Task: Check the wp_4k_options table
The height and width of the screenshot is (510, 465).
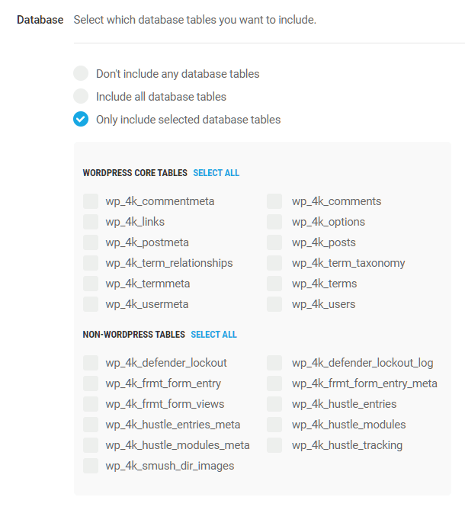Action: point(275,222)
